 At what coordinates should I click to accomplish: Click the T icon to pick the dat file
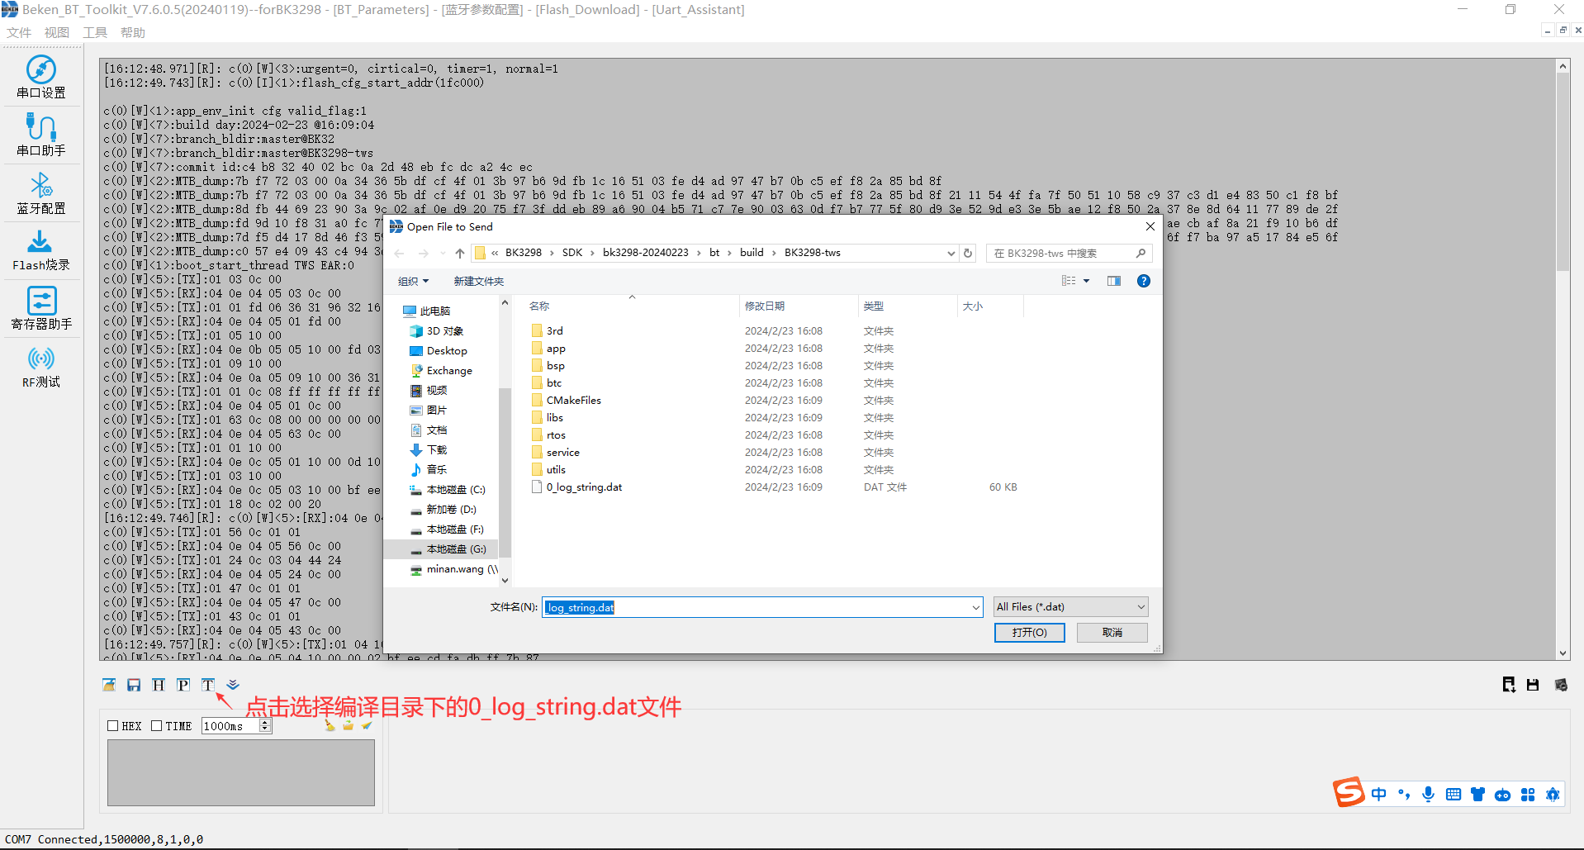pos(207,685)
